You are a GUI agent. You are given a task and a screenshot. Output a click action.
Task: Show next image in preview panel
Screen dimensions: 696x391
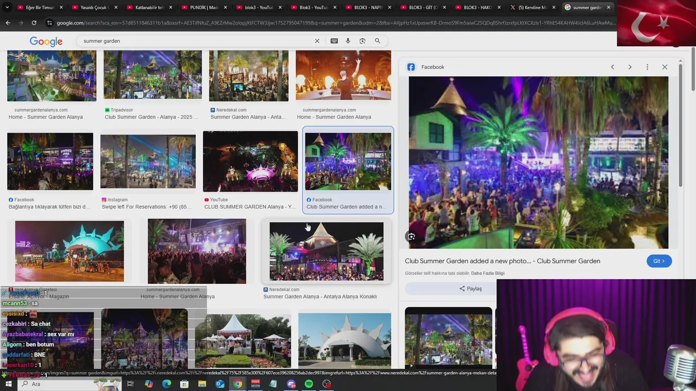630,67
